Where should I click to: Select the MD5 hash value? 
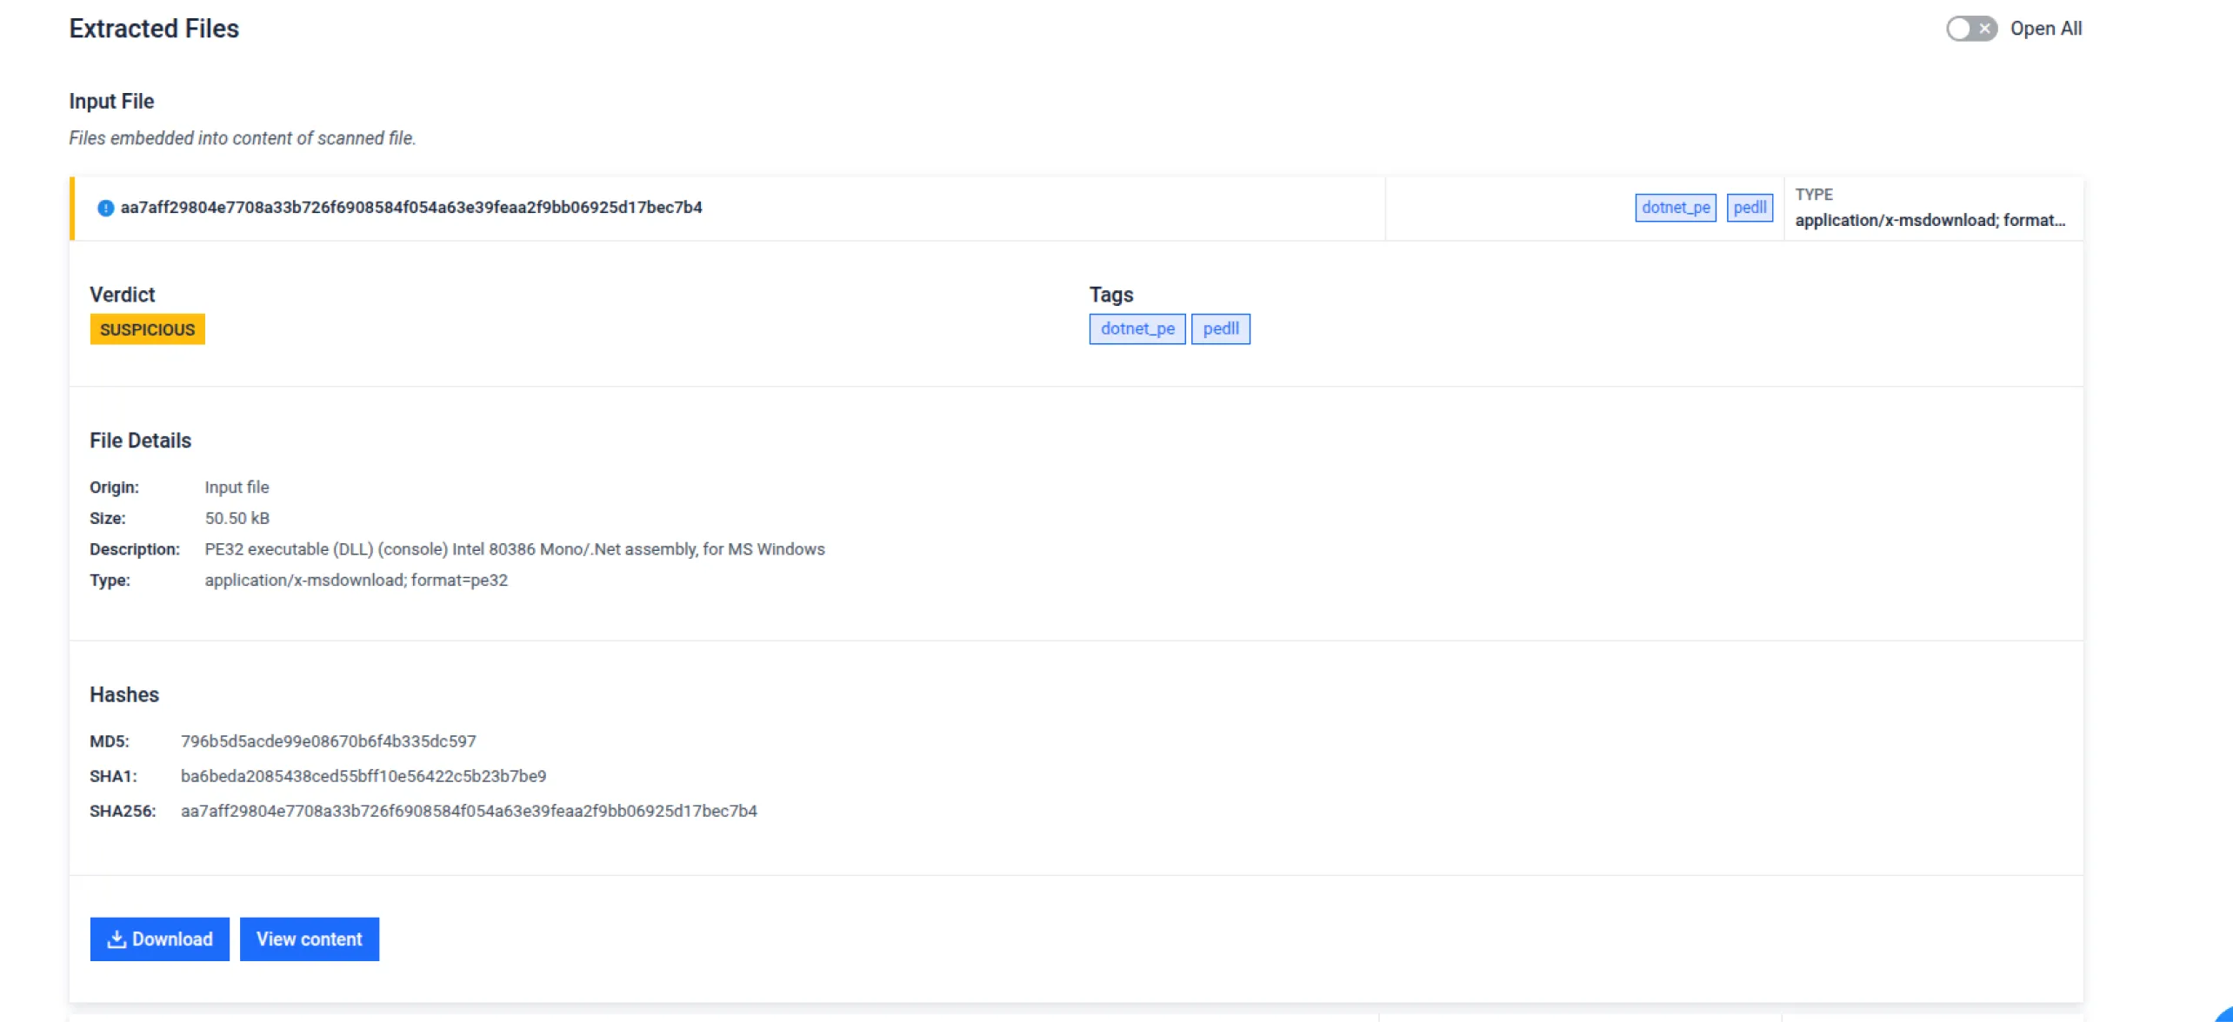[329, 741]
